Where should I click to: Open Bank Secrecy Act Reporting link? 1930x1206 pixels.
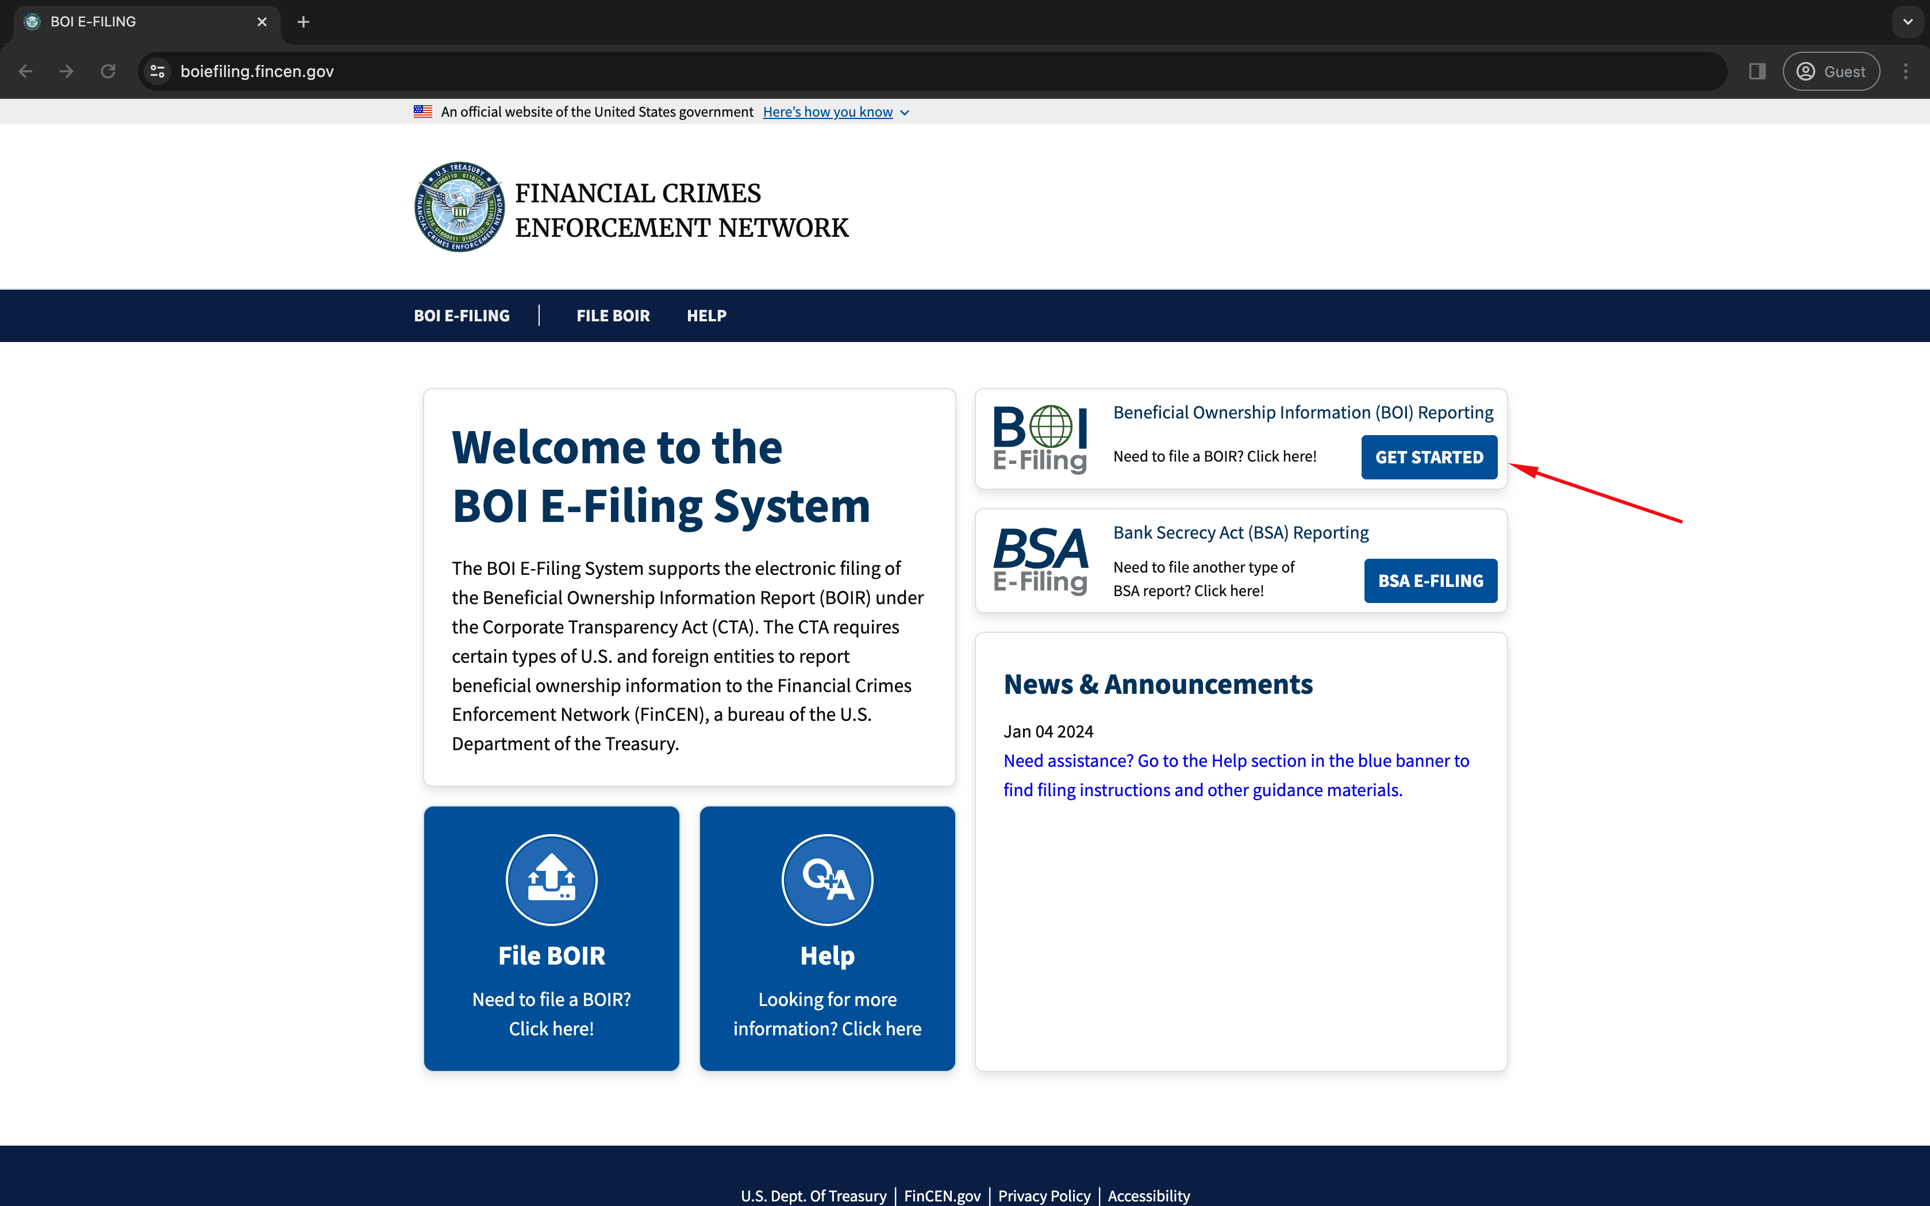click(x=1240, y=533)
